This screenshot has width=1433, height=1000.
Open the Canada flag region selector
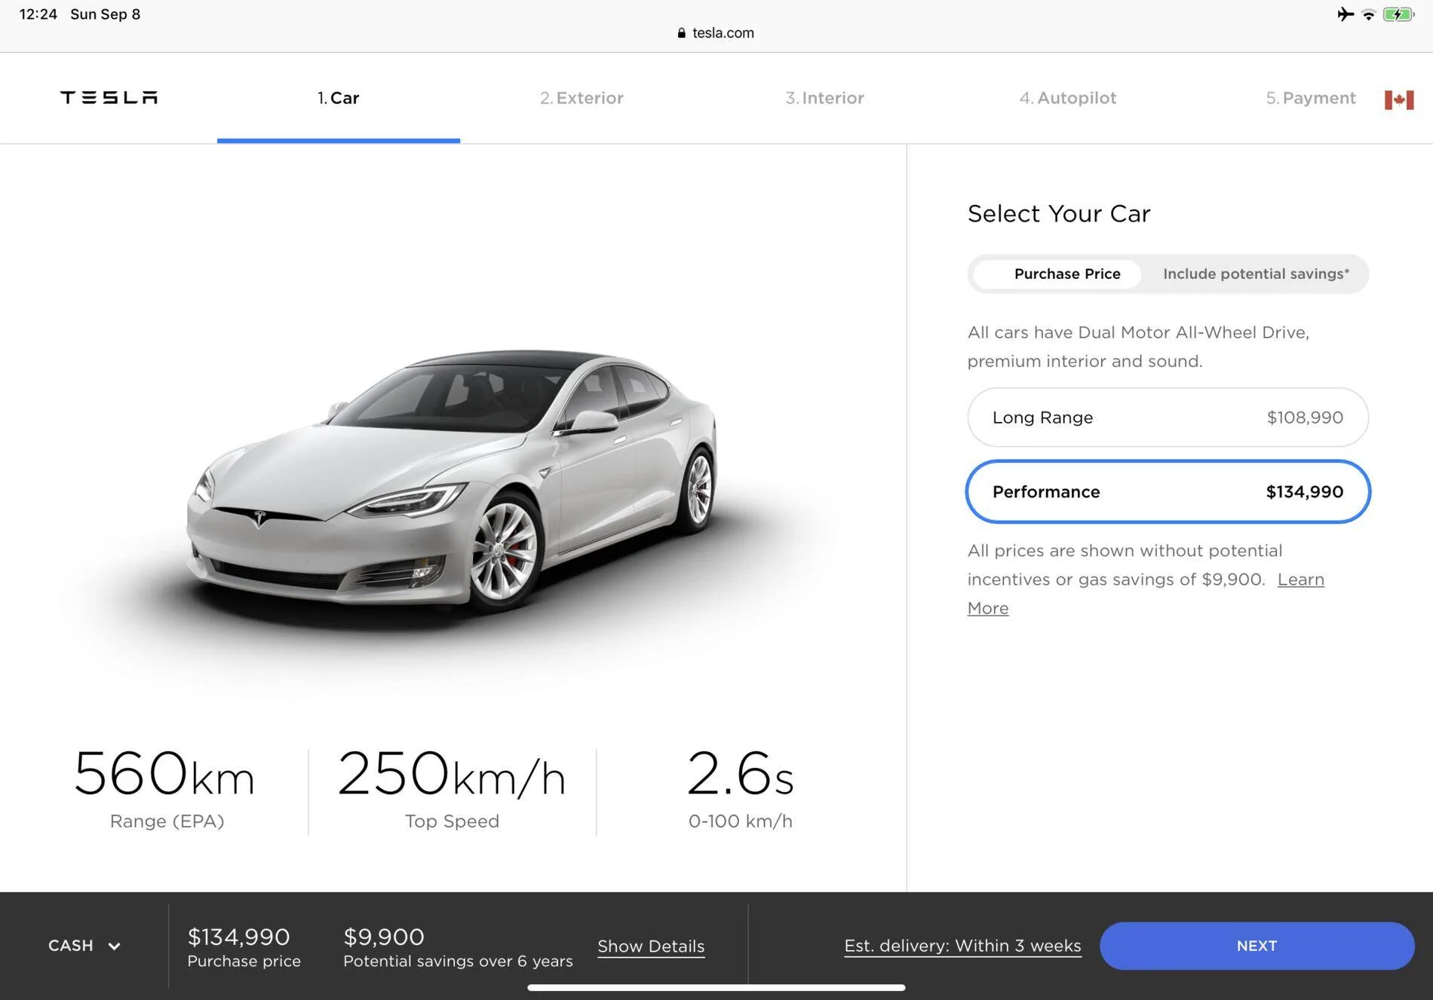pyautogui.click(x=1398, y=99)
